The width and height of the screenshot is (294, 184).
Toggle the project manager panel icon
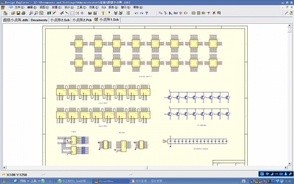tap(5, 13)
